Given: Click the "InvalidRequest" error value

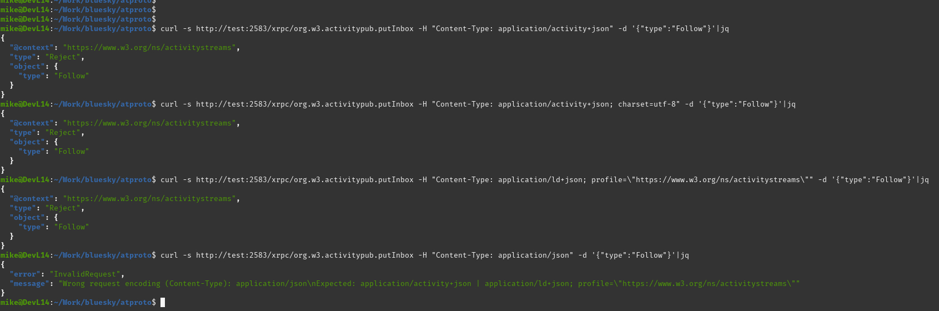Looking at the screenshot, I should click(85, 274).
